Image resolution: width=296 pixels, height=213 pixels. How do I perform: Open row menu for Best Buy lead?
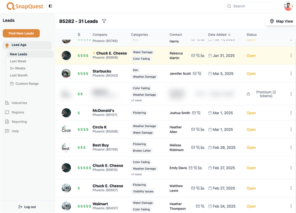291,148
